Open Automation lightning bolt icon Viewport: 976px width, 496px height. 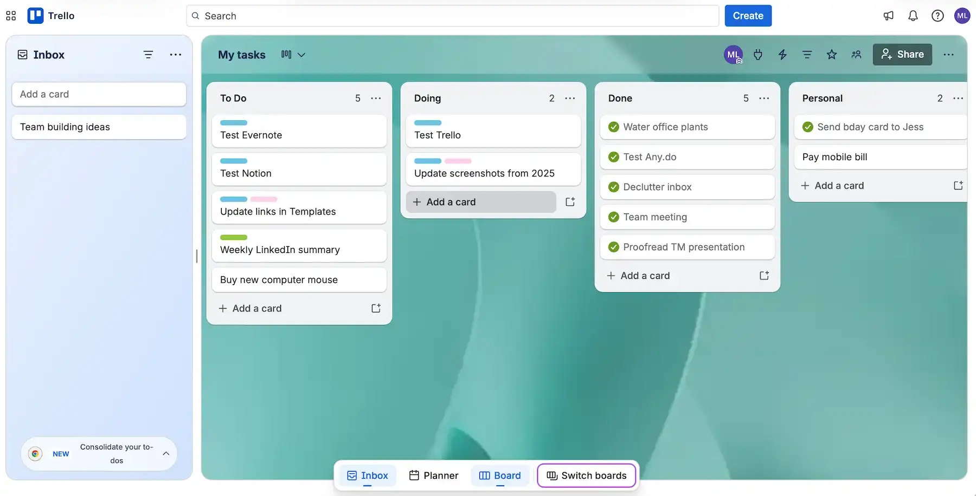point(782,55)
